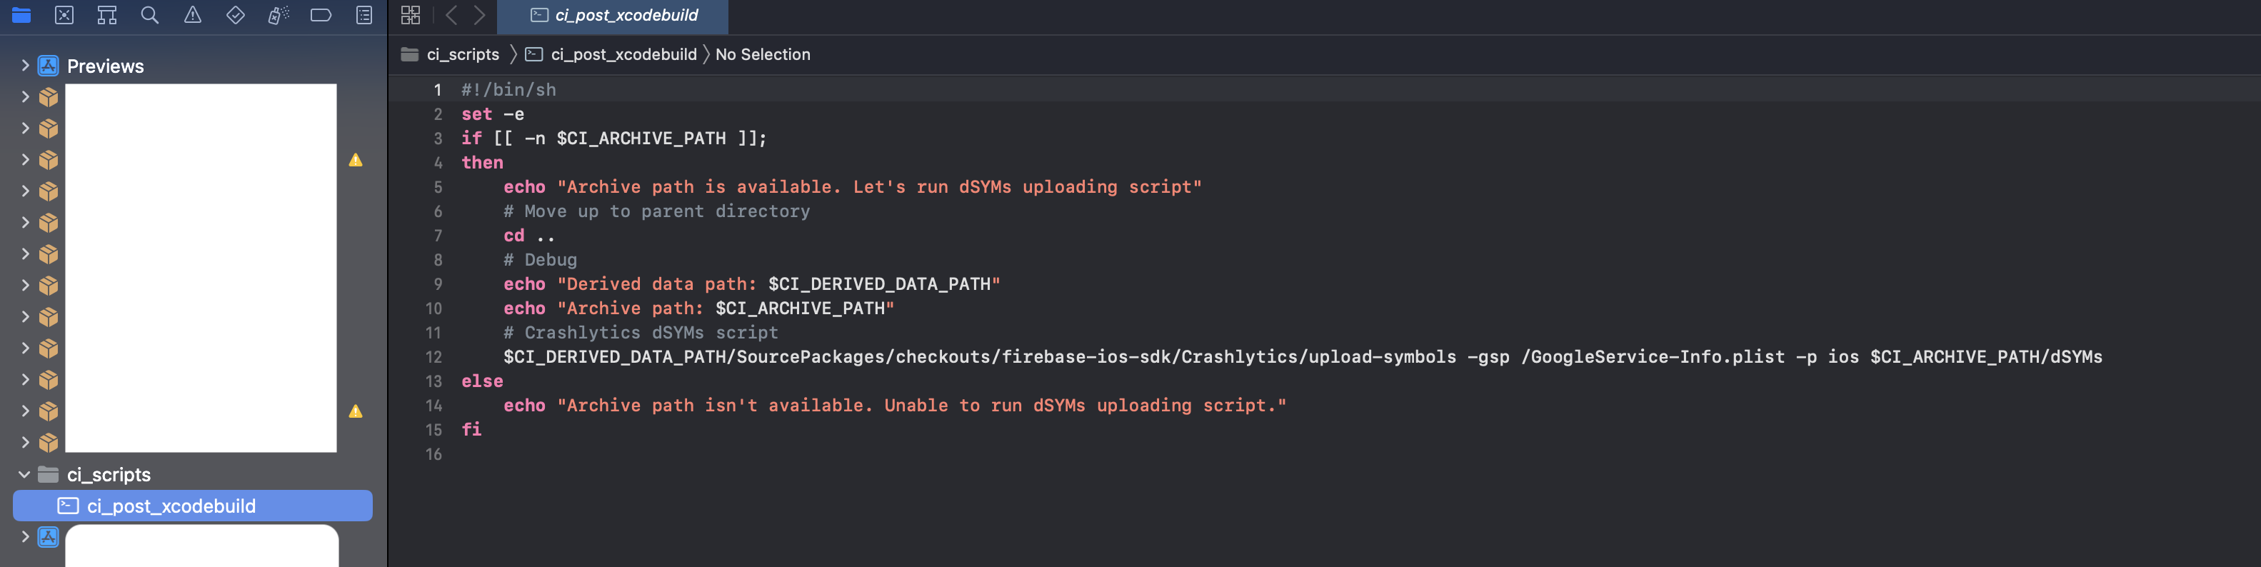Image resolution: width=2261 pixels, height=567 pixels.
Task: Click the "fi" keyword line
Action: [x=471, y=429]
